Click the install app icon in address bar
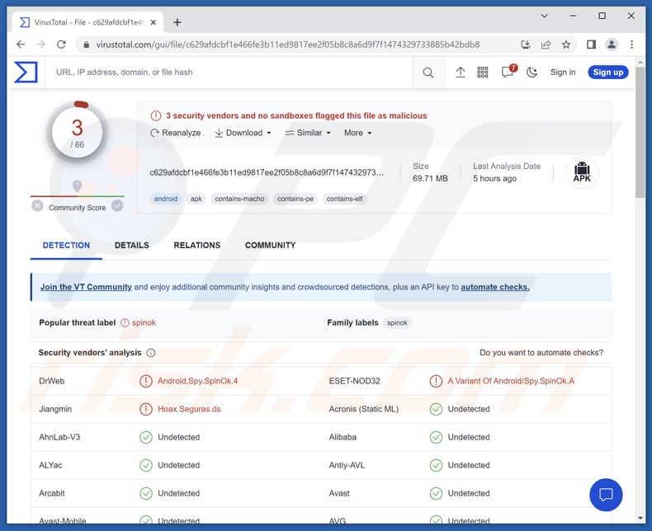This screenshot has width=652, height=531. [x=526, y=45]
